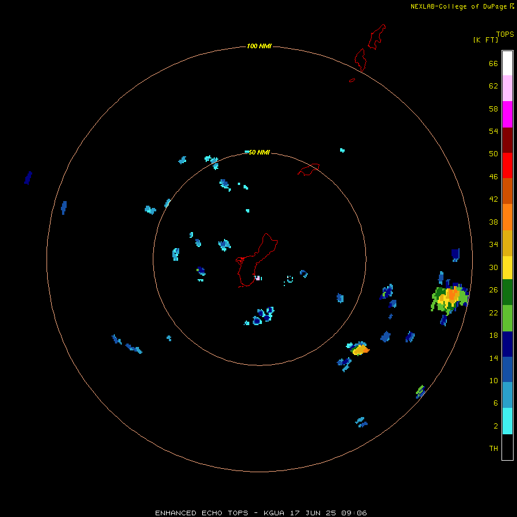Click the light pink legend swatch

point(507,88)
